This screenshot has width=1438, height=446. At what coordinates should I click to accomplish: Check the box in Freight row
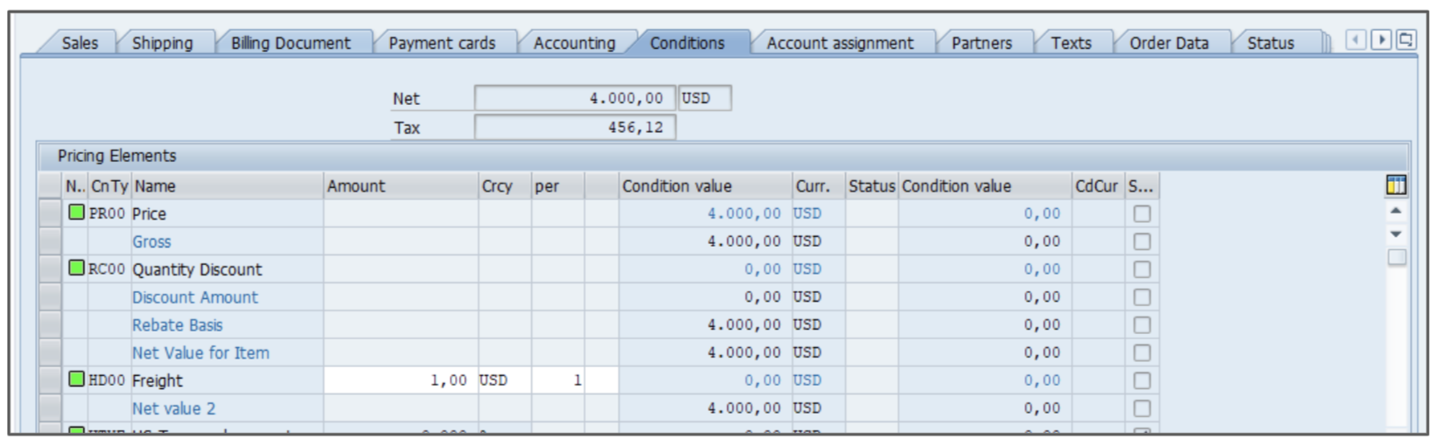pos(1141,380)
